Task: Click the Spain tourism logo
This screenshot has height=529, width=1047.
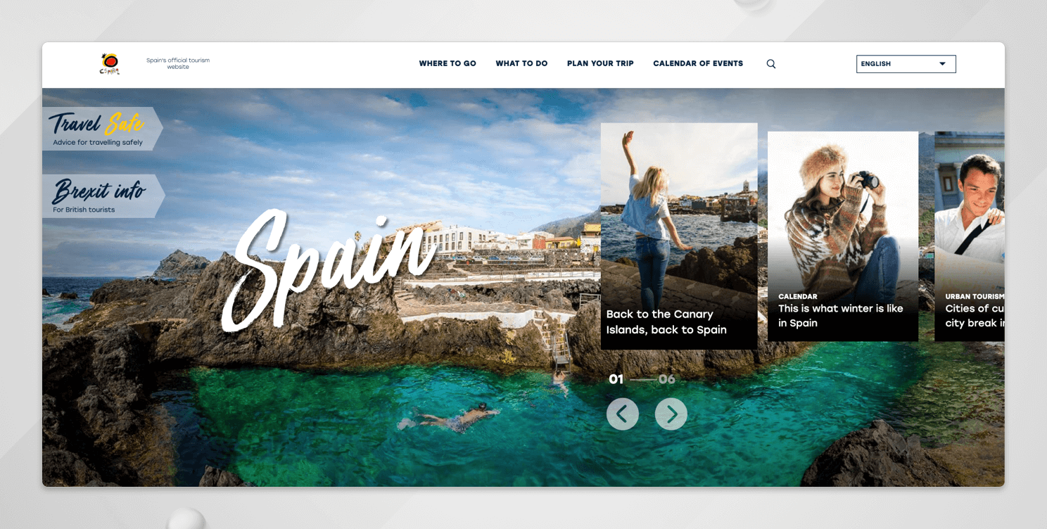Action: tap(109, 63)
